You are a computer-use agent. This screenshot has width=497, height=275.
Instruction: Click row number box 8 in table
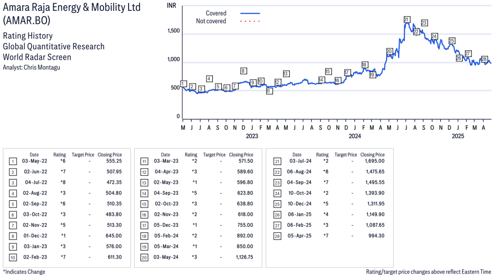(x=12, y=236)
